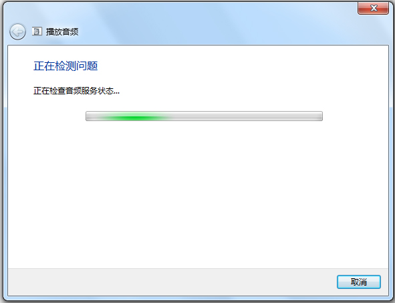
Task: Click the left end of the progress bar
Action: click(x=90, y=116)
